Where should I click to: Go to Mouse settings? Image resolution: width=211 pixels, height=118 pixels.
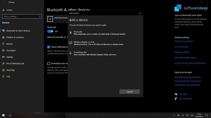click(x=10, y=44)
